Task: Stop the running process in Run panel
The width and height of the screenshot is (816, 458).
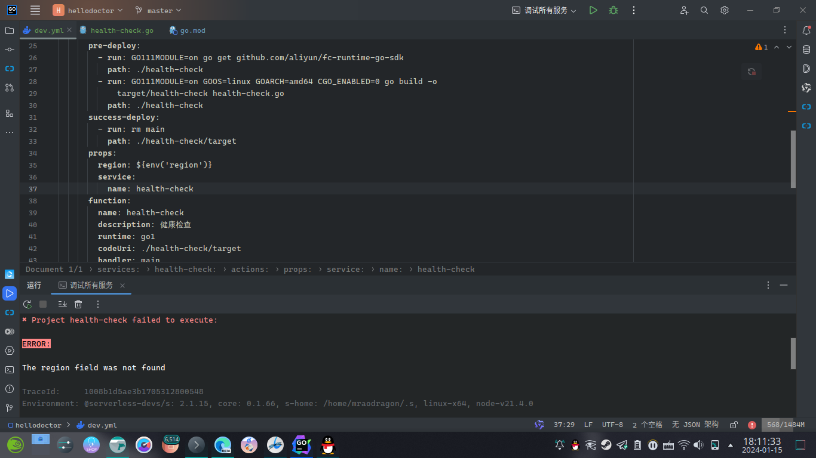Action: point(43,304)
